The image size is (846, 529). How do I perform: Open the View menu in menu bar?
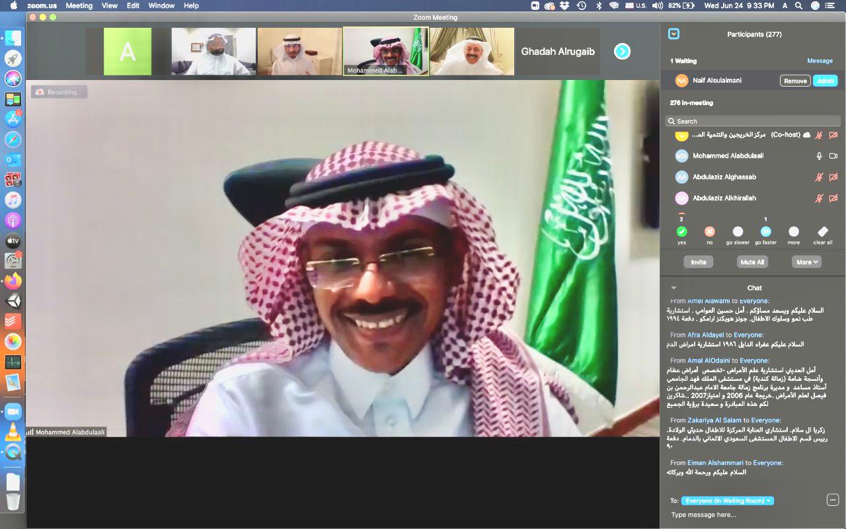pyautogui.click(x=110, y=5)
